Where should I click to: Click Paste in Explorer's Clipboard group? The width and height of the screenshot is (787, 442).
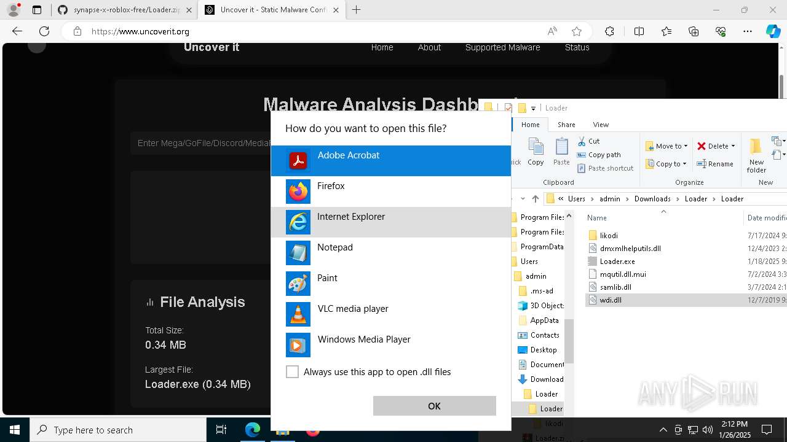(x=561, y=152)
